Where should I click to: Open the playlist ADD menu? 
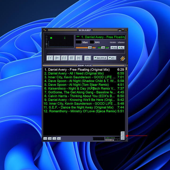tap(45, 138)
